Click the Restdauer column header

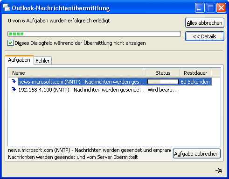195,73
